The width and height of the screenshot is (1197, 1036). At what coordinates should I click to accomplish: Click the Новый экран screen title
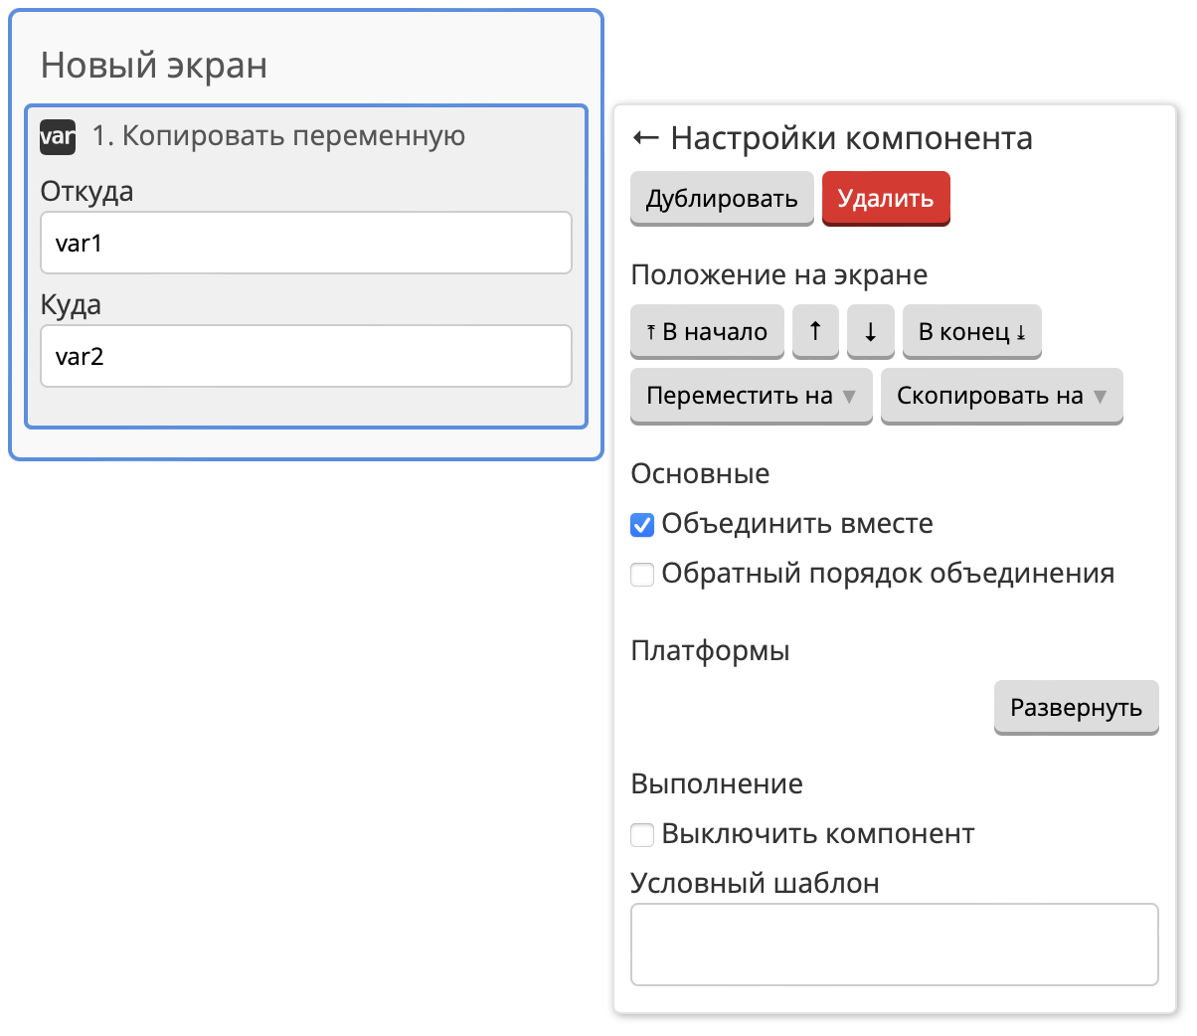(151, 65)
